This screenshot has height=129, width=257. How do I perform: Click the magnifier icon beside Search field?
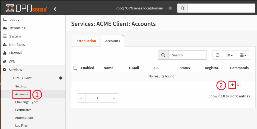coord(163,55)
